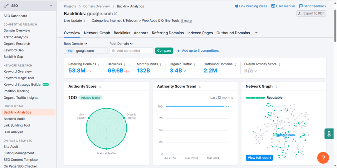Open Keyword Strategy Builder in sidebar
Image resolution: width=337 pixels, height=168 pixels.
[22, 85]
